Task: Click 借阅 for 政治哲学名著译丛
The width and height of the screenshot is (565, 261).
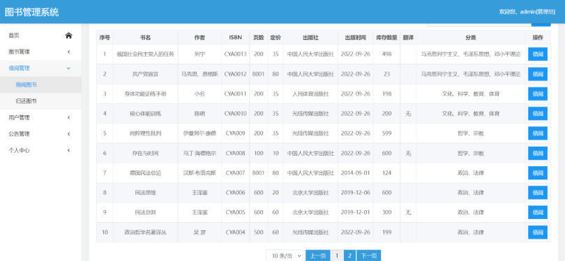Action: pyautogui.click(x=538, y=232)
